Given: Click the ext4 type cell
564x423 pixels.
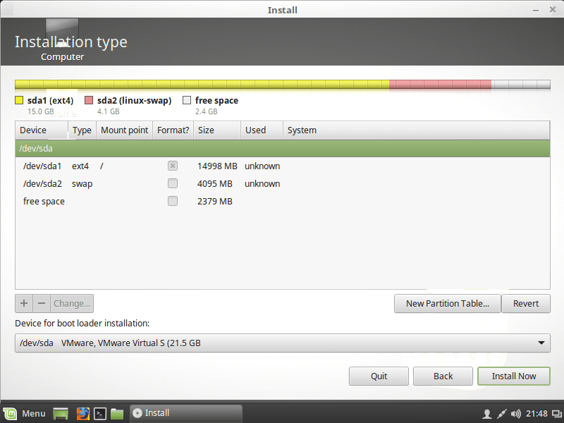Looking at the screenshot, I should pyautogui.click(x=80, y=166).
